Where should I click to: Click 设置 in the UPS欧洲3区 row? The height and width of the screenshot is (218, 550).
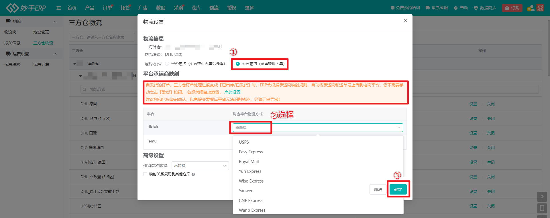coord(473,206)
